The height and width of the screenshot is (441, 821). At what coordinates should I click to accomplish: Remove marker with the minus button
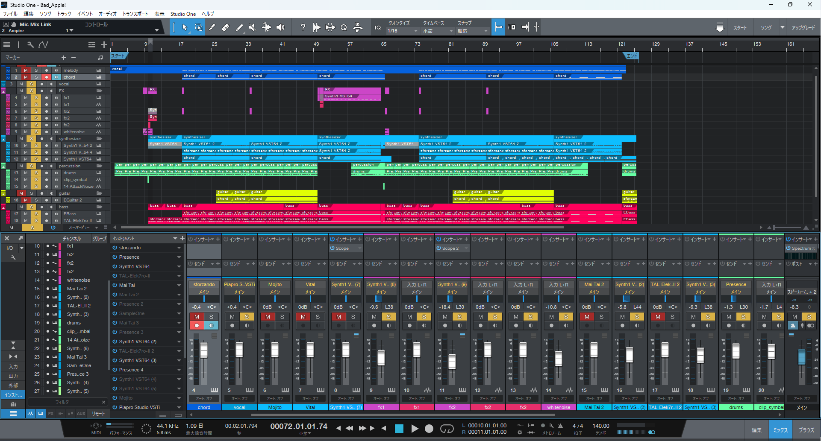point(74,58)
